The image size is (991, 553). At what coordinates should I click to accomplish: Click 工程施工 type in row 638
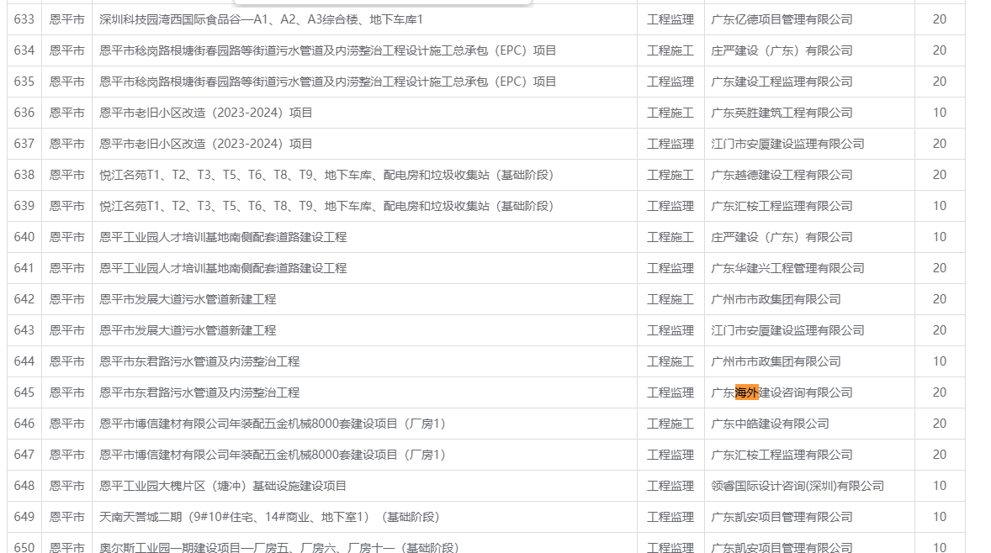670,175
